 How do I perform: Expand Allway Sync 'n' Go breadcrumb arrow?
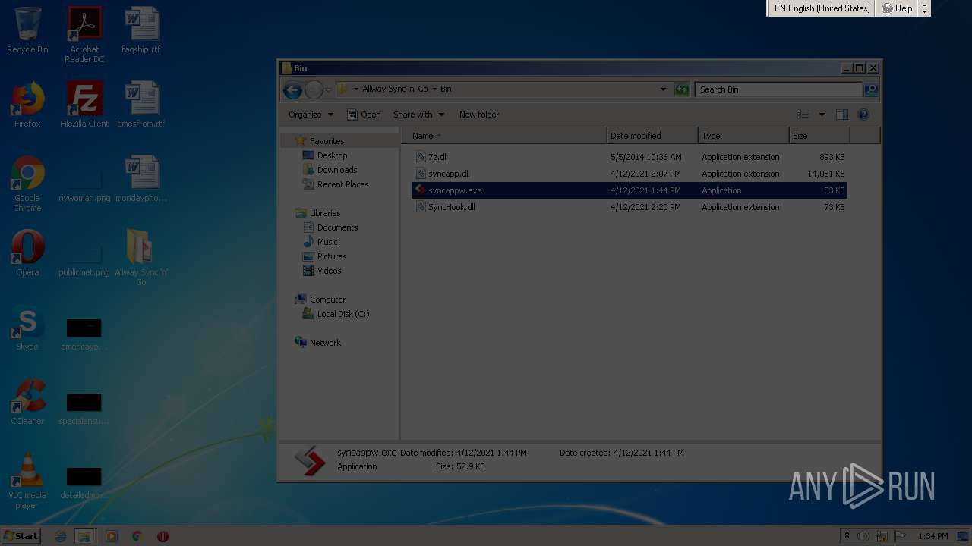pos(434,89)
